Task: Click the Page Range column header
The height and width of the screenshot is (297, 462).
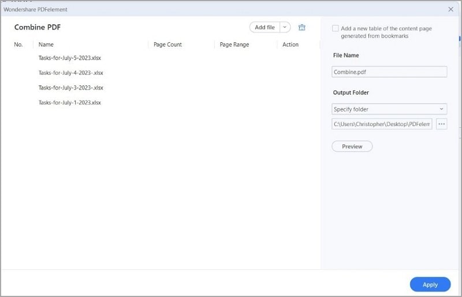Action: (x=234, y=44)
